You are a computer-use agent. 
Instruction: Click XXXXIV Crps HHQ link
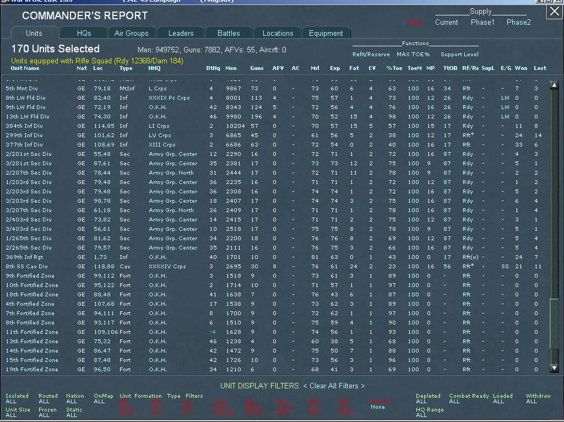(x=167, y=267)
